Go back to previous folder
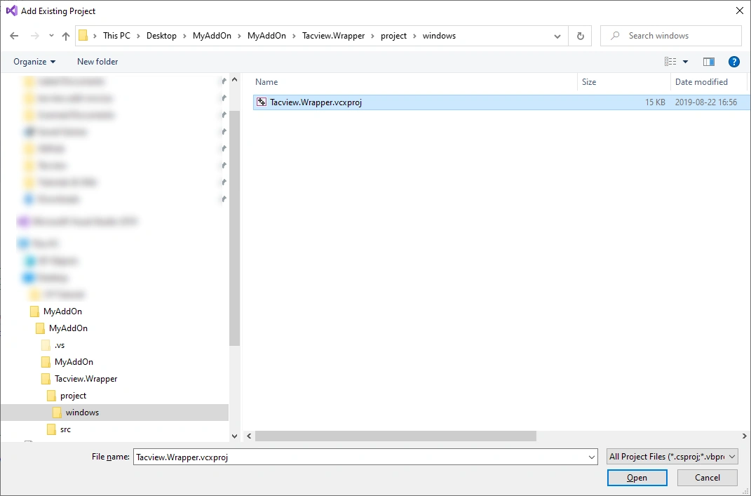 (14, 36)
